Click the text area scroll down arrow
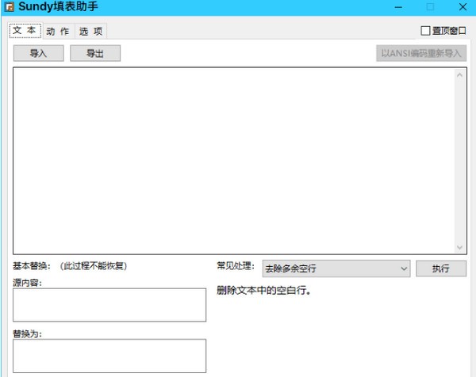This screenshot has height=377, width=476. coord(460,247)
